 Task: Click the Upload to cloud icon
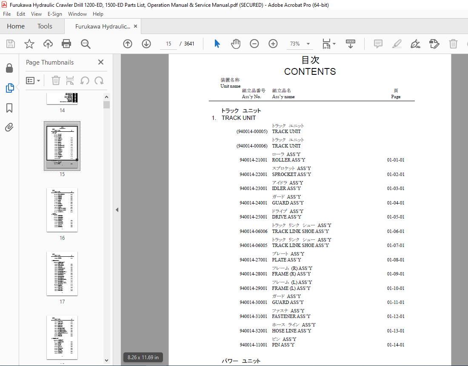click(x=48, y=44)
